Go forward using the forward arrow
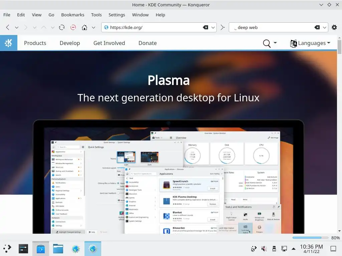Viewport: 342px width, 256px height. pyautogui.click(x=26, y=27)
